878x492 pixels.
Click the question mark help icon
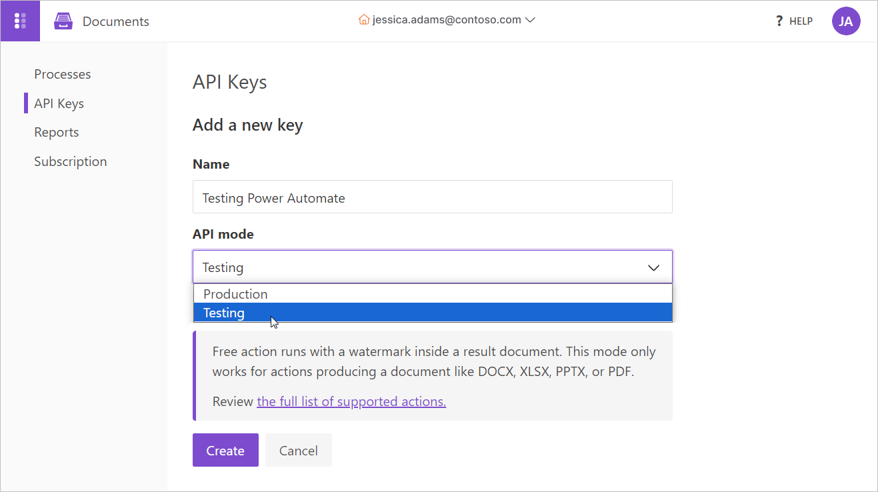779,21
